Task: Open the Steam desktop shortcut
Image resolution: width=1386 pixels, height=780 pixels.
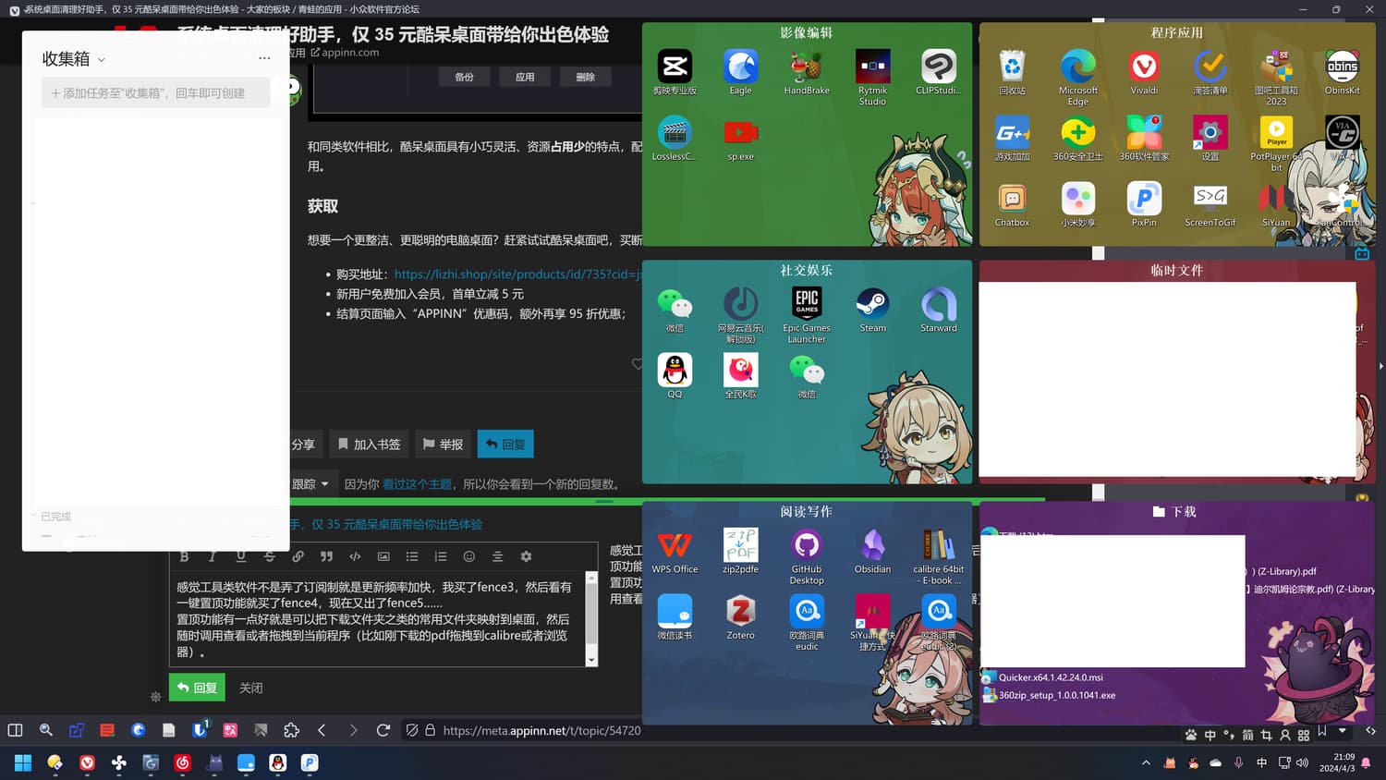Action: click(872, 305)
